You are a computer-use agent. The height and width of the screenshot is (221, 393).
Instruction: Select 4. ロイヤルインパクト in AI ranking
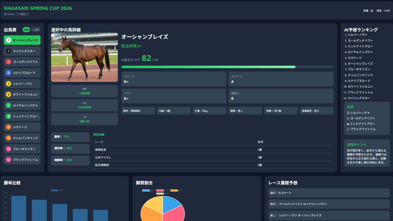click(x=359, y=52)
